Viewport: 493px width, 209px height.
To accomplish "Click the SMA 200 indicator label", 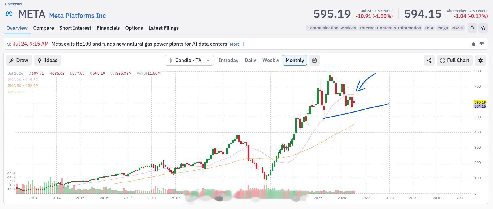I will coord(19,92).
